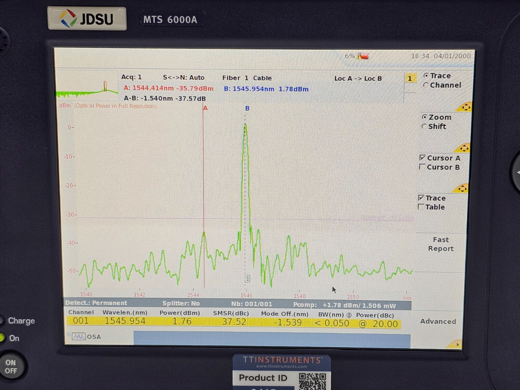Select the Shift radio option

coord(424,126)
